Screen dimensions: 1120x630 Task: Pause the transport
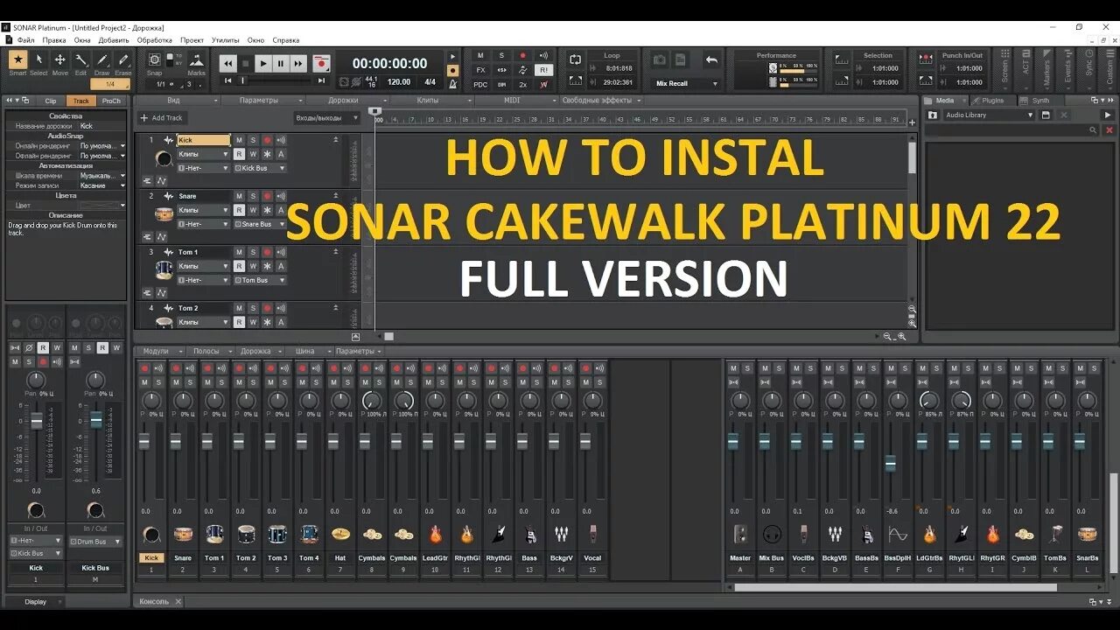coord(280,63)
